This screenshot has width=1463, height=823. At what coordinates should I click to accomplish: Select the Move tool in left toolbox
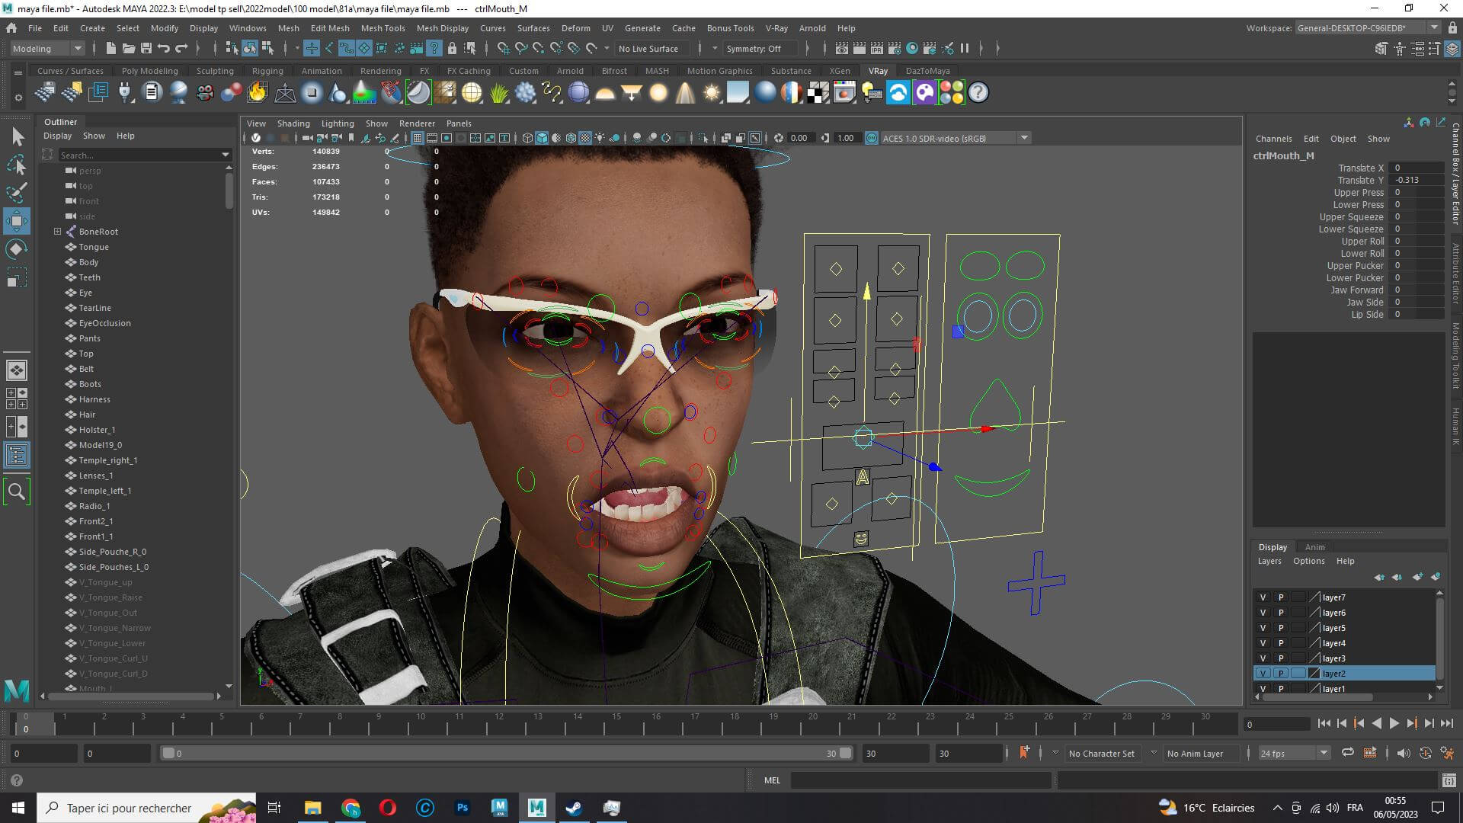pos(17,221)
